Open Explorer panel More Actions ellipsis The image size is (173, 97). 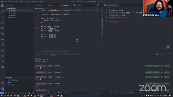pyautogui.click(x=31, y=5)
